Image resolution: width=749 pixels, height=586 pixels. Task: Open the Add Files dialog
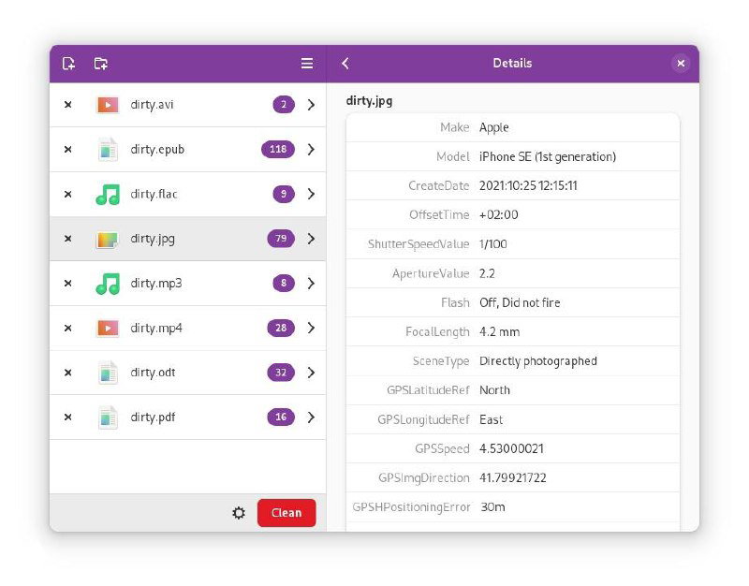pos(67,63)
